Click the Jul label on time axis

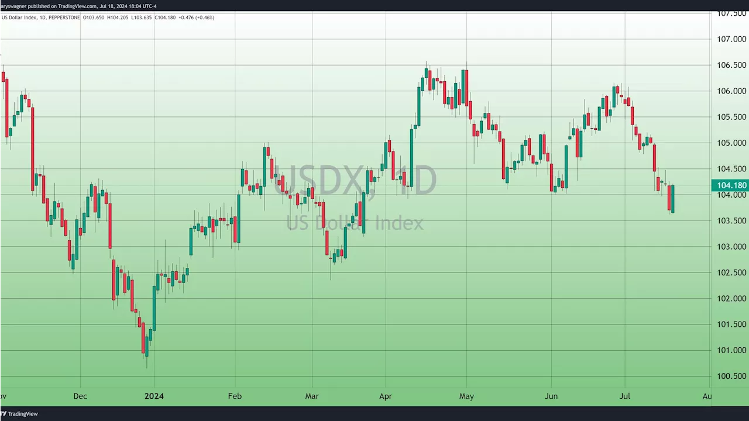point(625,396)
